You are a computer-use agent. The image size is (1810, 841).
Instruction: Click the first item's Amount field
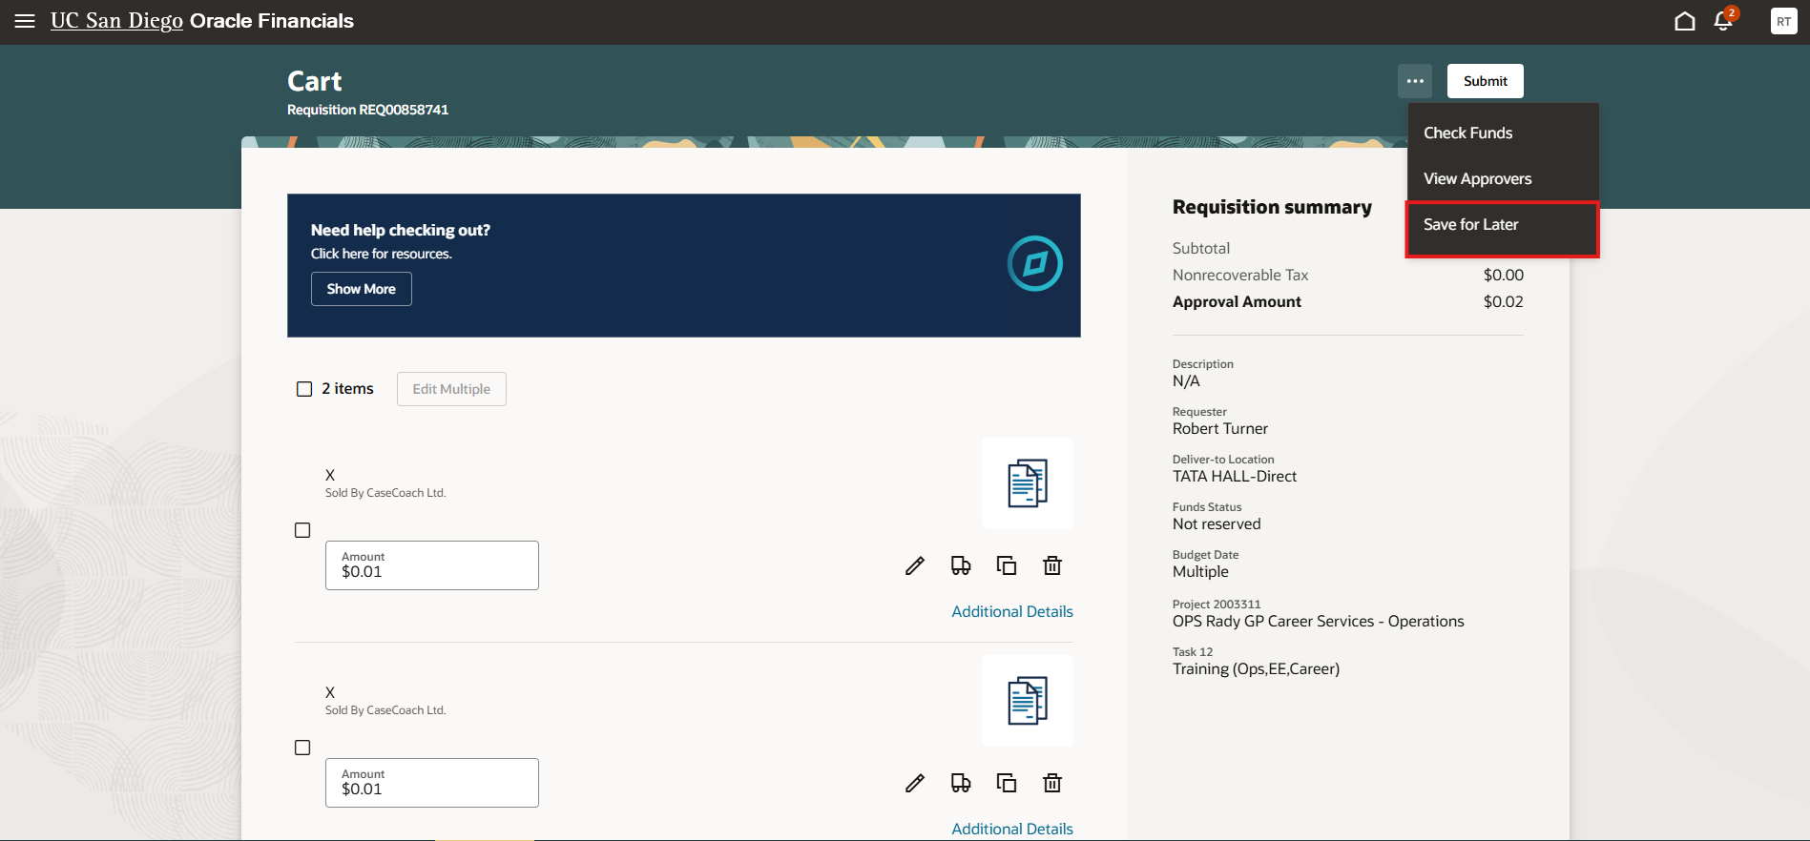point(432,565)
